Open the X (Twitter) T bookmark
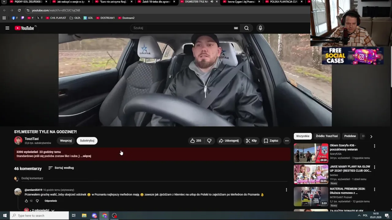This screenshot has height=220, width=392. coord(40,18)
